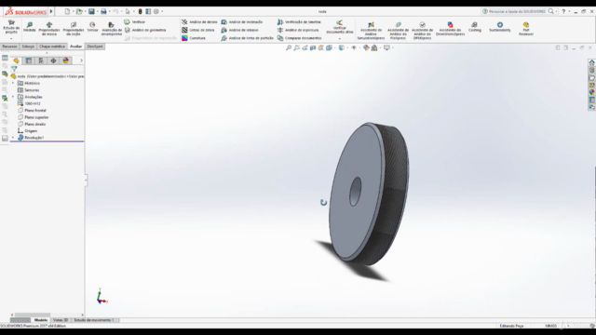The width and height of the screenshot is (596, 335).
Task: Select the Avaliar tab
Action: (76, 47)
